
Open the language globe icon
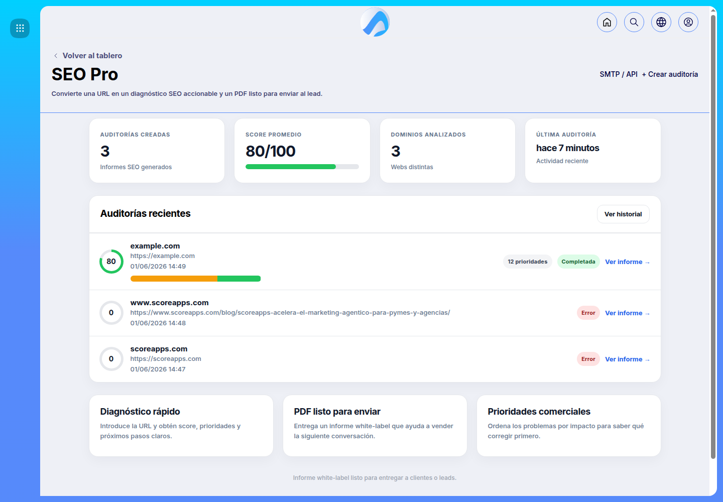(x=661, y=22)
